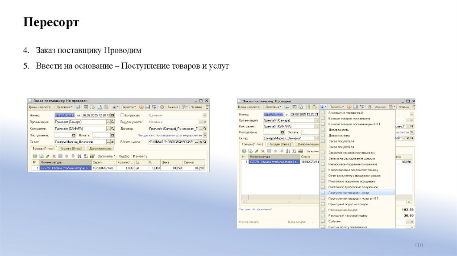The image size is (457, 256).
Task: Click clear X beside Склад in 'Не проведен' window
Action: click(x=112, y=142)
